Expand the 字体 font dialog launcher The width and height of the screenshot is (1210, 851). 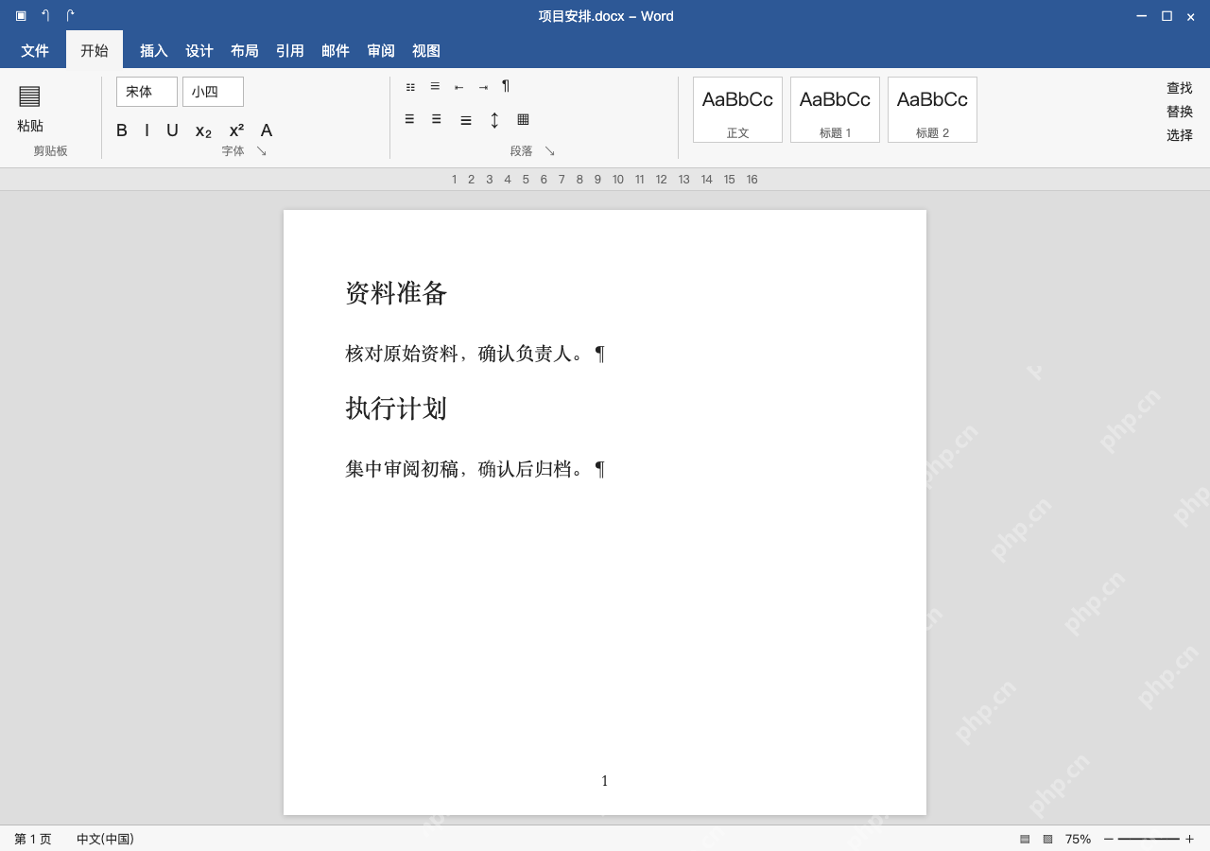pyautogui.click(x=262, y=151)
